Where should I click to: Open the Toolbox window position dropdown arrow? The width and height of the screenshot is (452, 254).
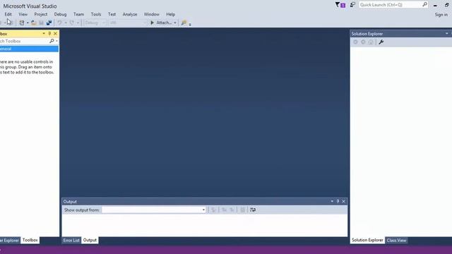click(x=44, y=34)
